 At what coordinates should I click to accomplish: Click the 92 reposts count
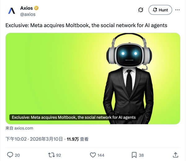pos(59,155)
